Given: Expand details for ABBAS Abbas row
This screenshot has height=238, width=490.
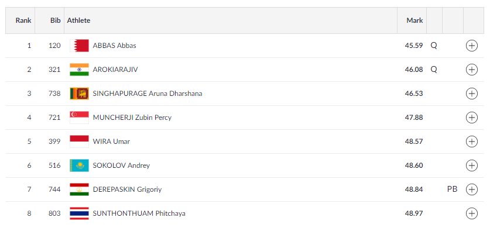Looking at the screenshot, I should (471, 46).
